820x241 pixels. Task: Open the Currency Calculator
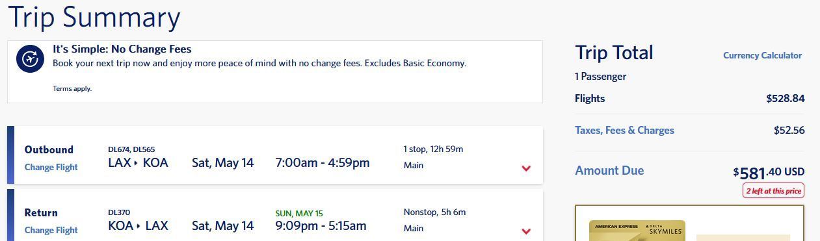(762, 55)
